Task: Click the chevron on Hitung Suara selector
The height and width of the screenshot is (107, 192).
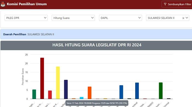Action: tap(92, 18)
